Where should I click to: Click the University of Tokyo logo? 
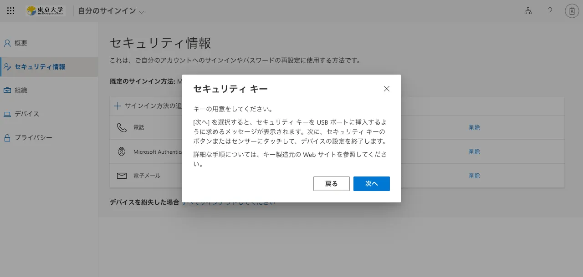(46, 11)
